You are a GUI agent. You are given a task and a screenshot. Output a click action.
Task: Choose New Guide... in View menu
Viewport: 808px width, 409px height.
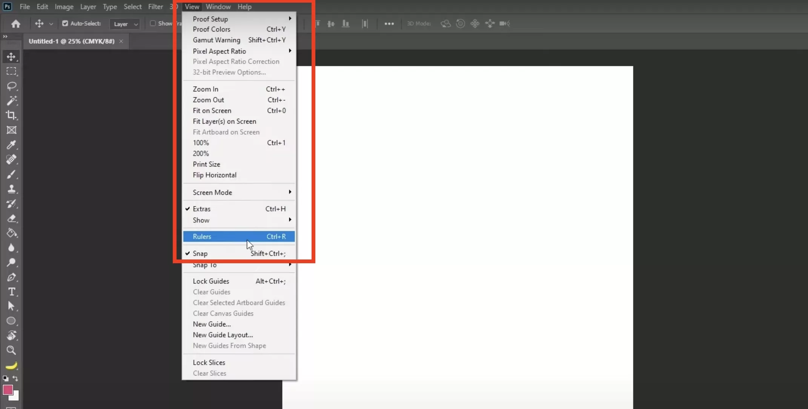tap(239, 324)
